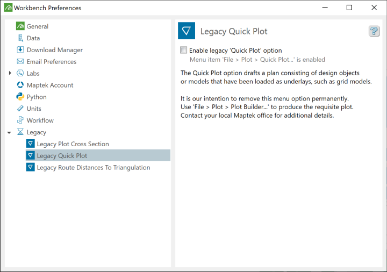Viewport: 387px width, 272px height.
Task: Select the highlighted Legacy Quick Plot item
Action: click(62, 156)
